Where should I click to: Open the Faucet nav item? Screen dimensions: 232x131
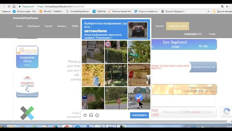click(x=48, y=26)
